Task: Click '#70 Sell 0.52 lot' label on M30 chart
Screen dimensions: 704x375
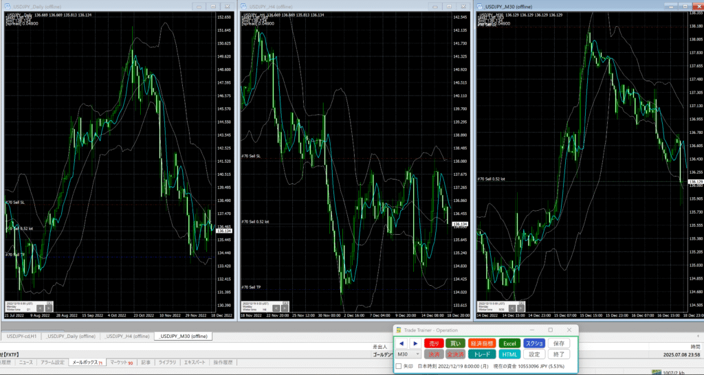Action: pos(491,179)
